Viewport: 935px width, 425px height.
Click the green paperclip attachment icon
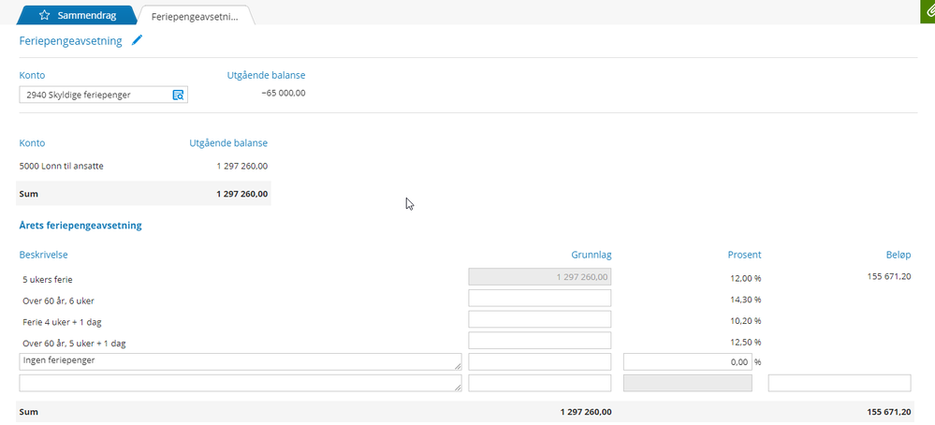[x=928, y=12]
